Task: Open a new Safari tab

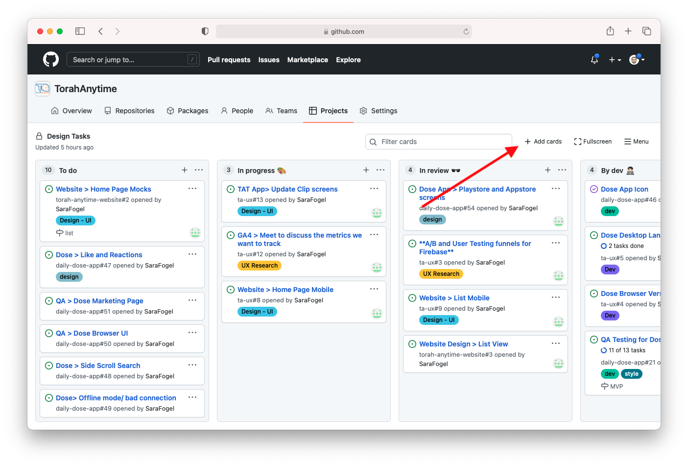Action: coord(628,31)
